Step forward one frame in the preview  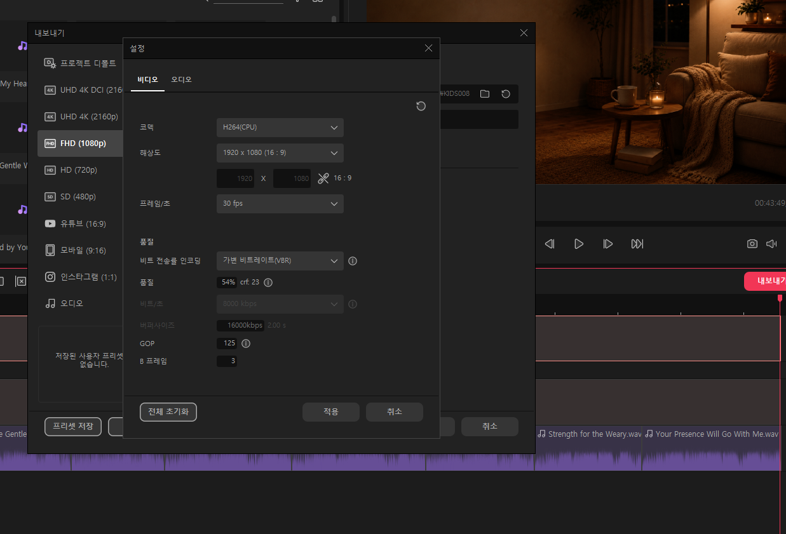click(x=608, y=244)
